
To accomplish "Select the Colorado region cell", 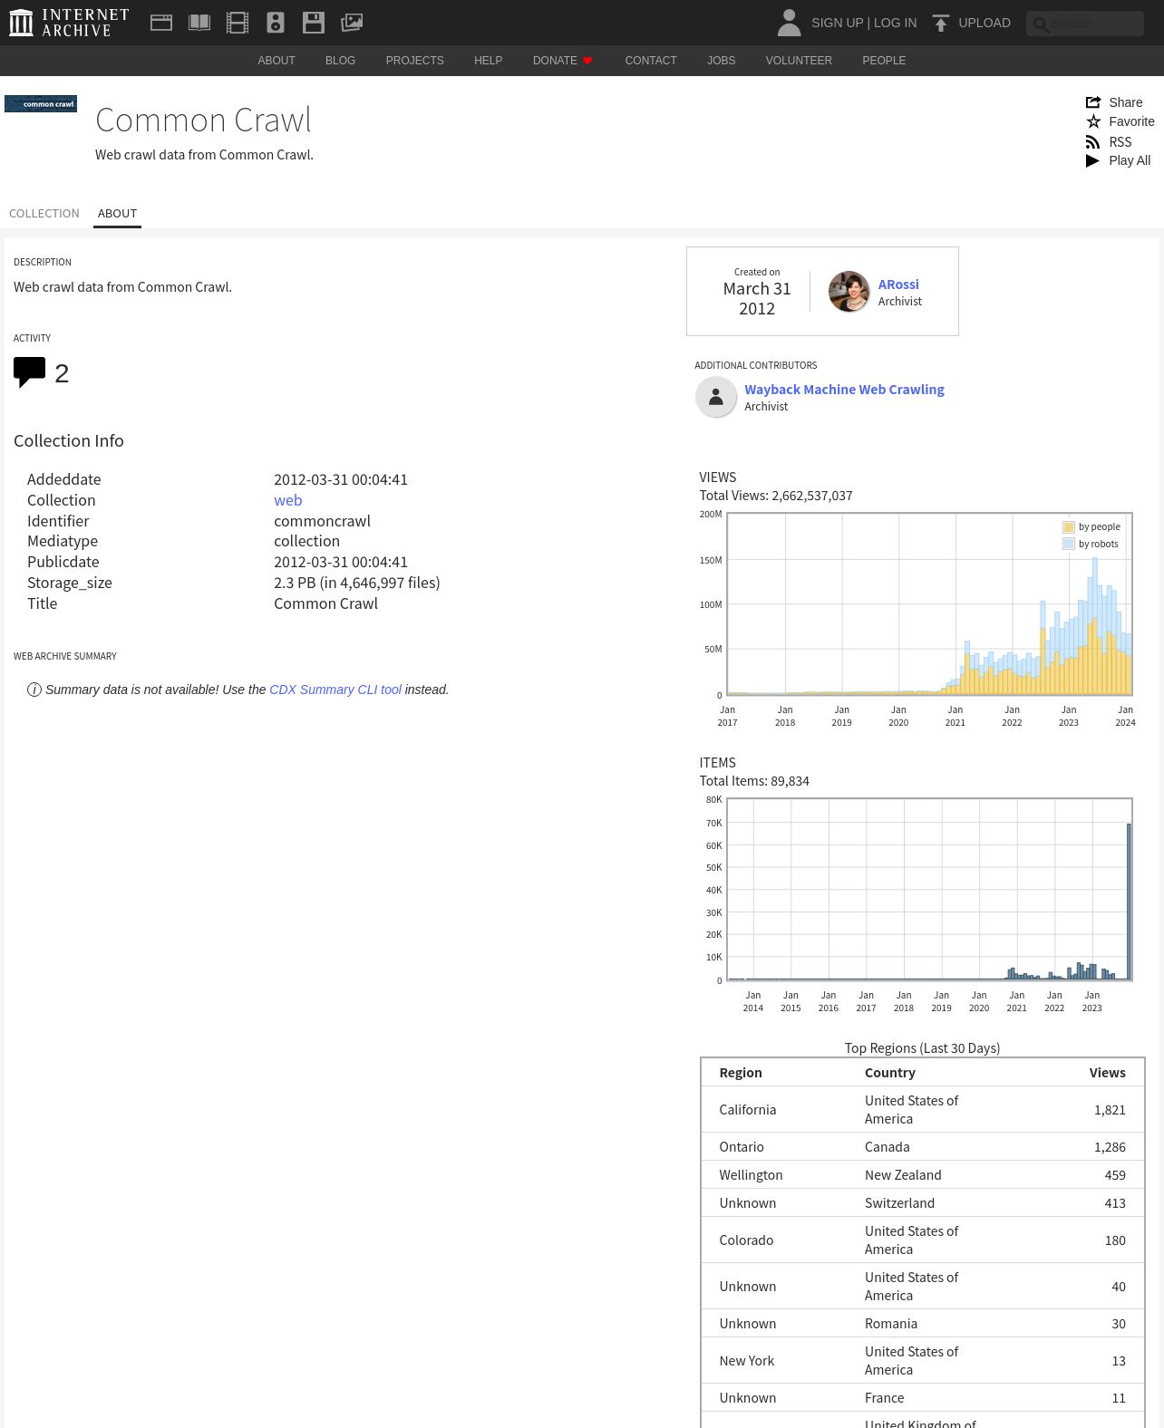I will pyautogui.click(x=746, y=1240).
